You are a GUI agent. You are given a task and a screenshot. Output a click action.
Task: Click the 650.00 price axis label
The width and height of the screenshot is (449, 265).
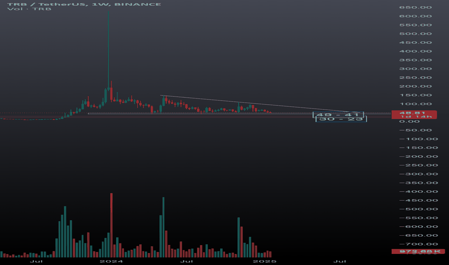[x=415, y=7]
